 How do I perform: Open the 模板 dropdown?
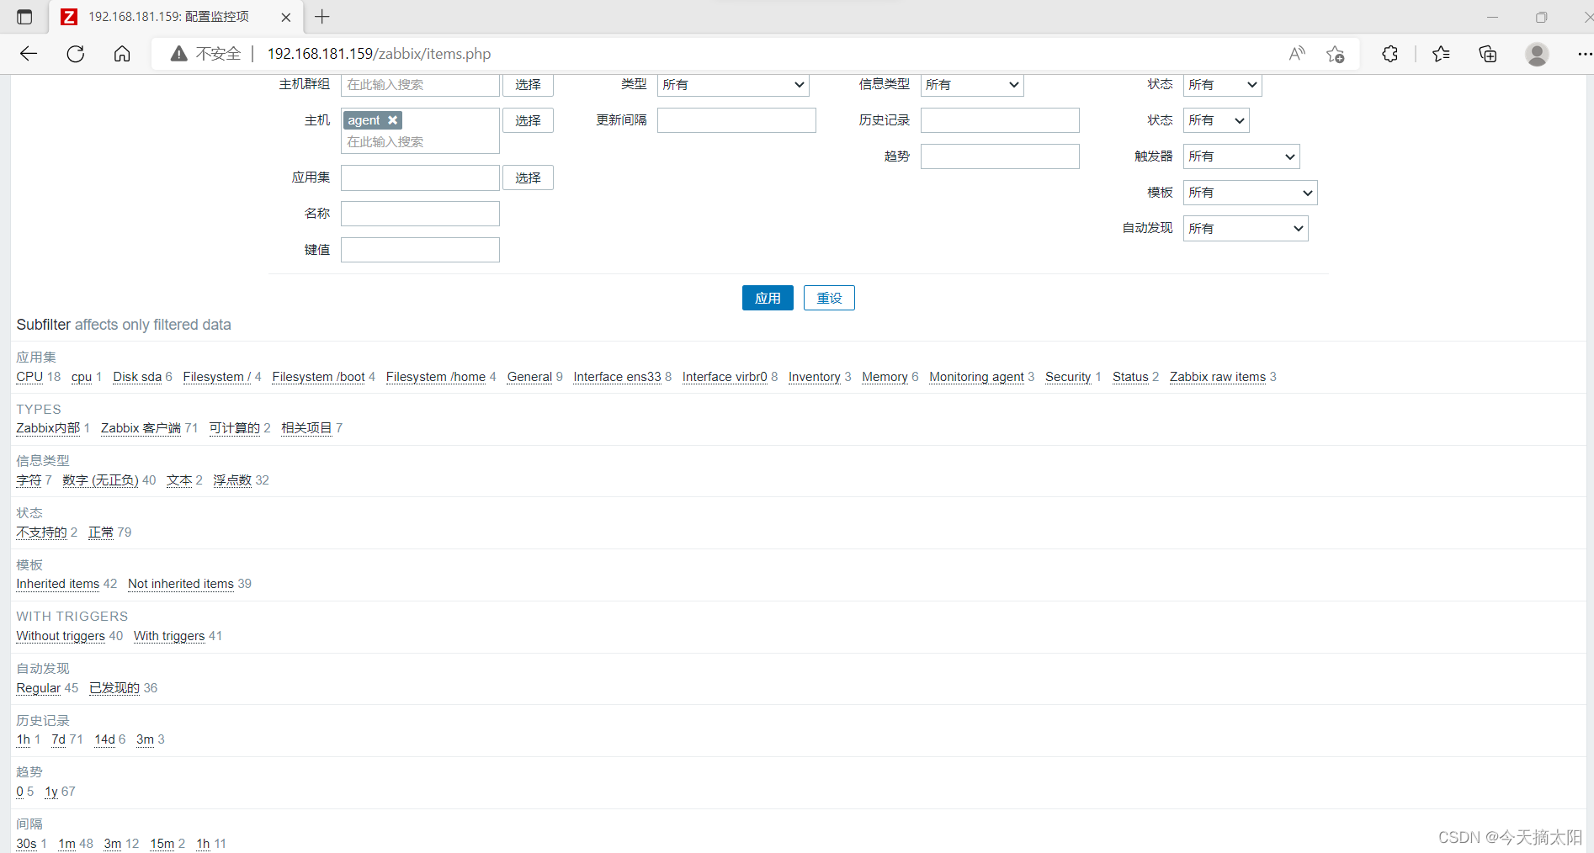1250,193
